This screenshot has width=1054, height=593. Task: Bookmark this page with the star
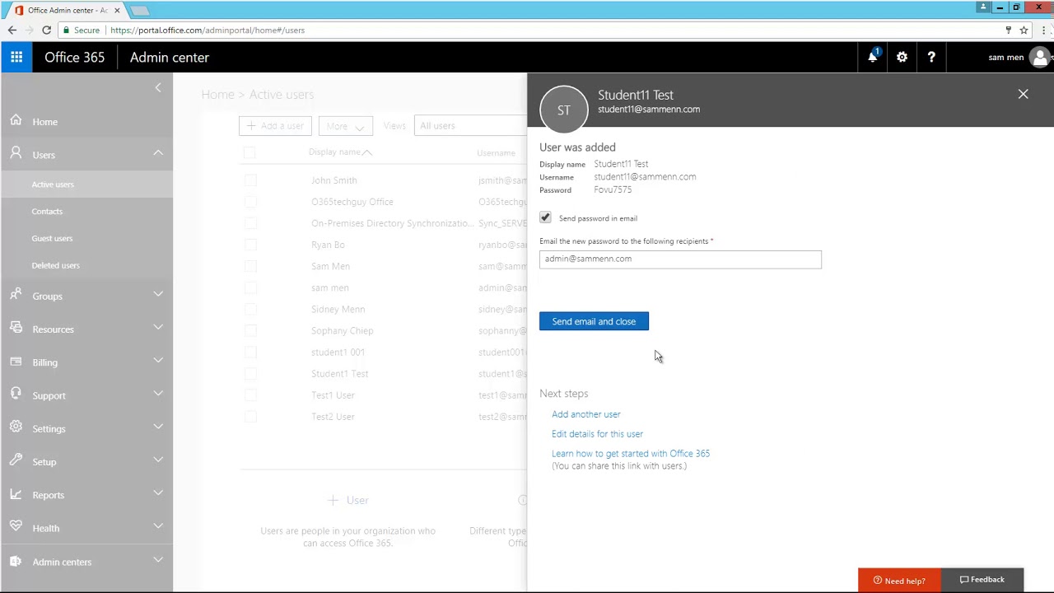pos(1024,30)
